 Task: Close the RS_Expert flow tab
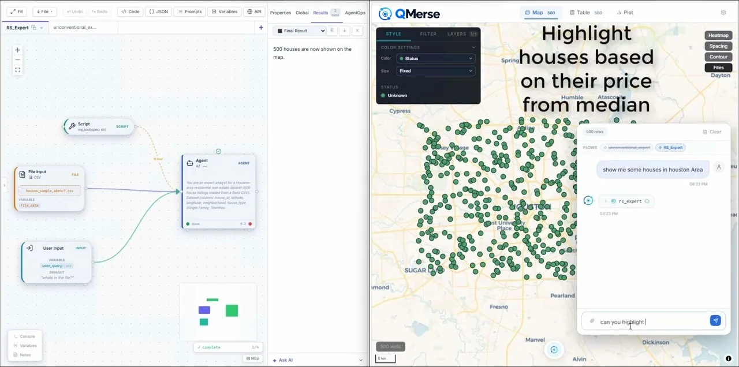[42, 28]
